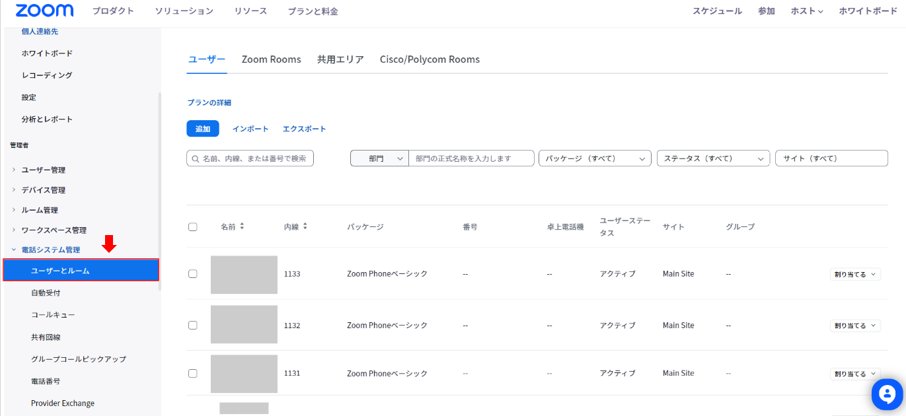Click 参加 in the top bar
This screenshot has width=906, height=416.
(x=767, y=11)
